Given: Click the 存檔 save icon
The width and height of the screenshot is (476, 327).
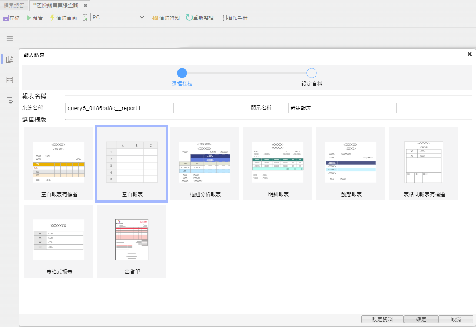Looking at the screenshot, I should click(6, 18).
